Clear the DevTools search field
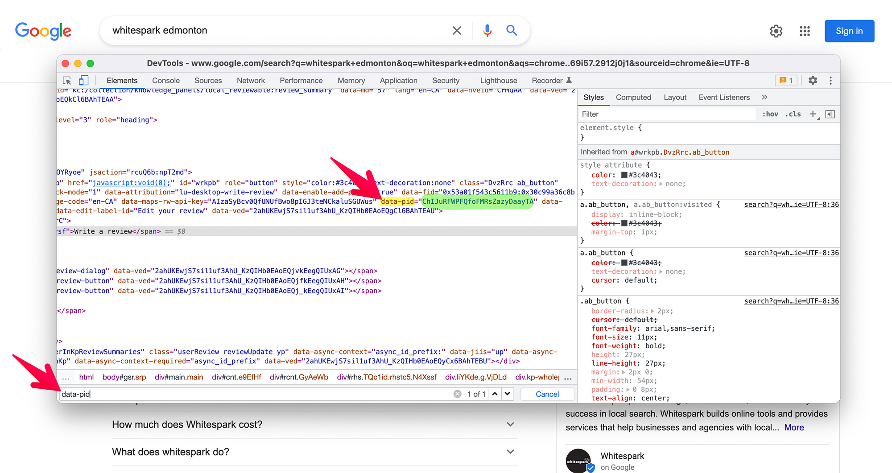This screenshot has width=892, height=473. tap(457, 394)
